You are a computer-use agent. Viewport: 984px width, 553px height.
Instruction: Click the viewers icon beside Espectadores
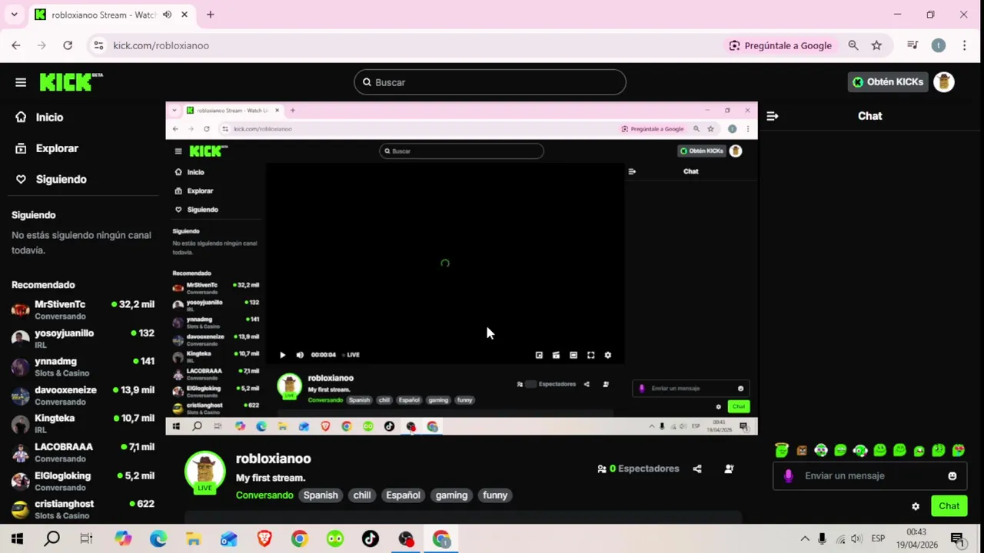(x=602, y=469)
